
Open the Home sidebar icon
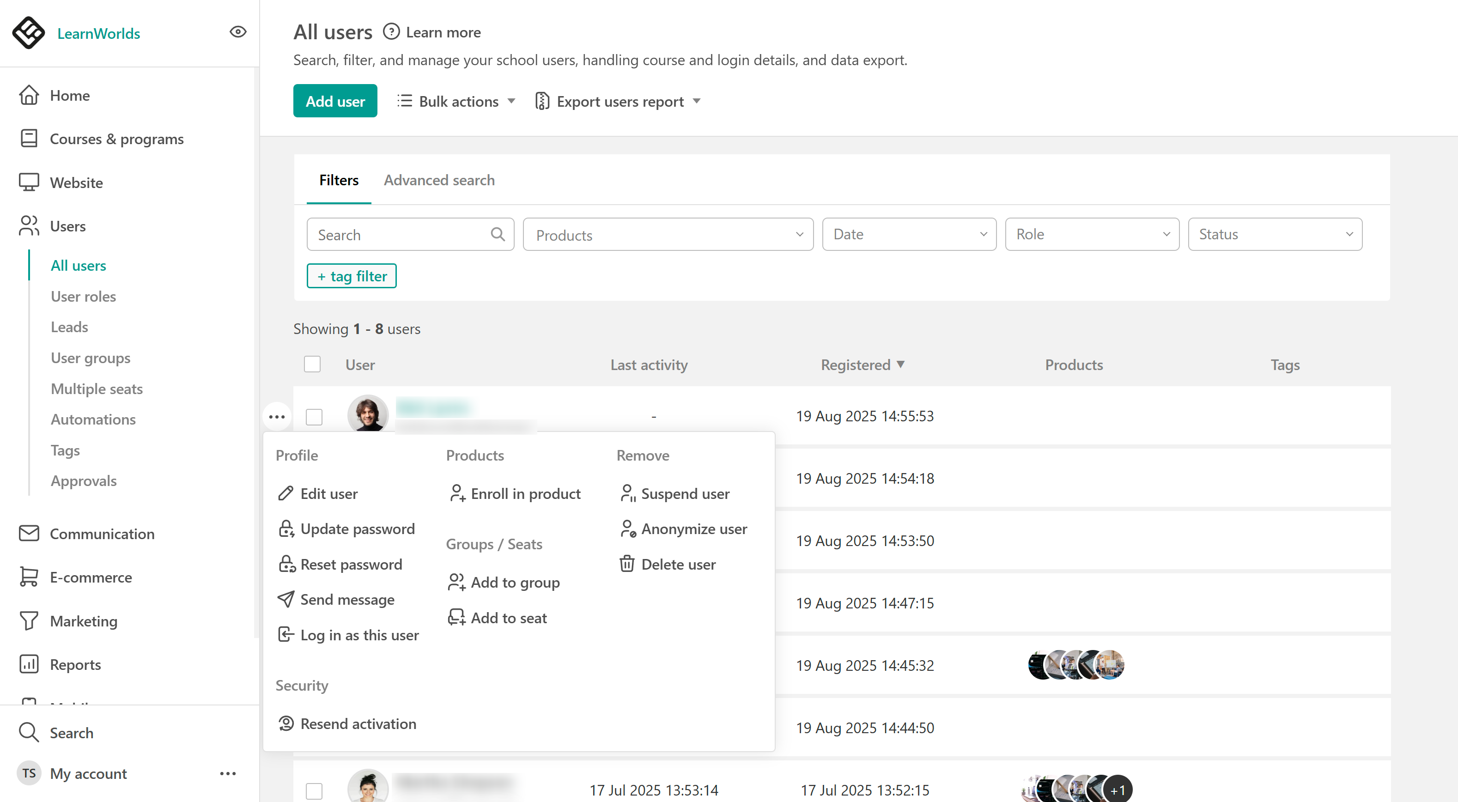tap(29, 95)
